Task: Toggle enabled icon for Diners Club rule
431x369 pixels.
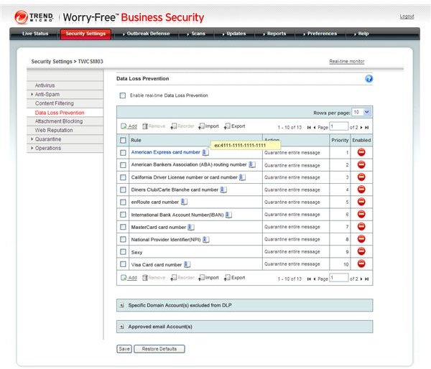Action: point(361,190)
